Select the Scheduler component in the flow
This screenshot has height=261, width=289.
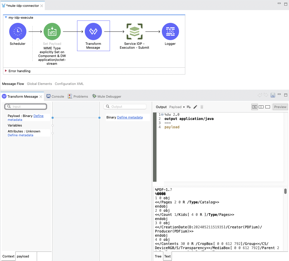click(x=18, y=31)
